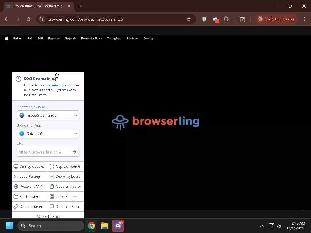This screenshot has width=311, height=233.
Task: Click Share browser
Action: coord(30,206)
